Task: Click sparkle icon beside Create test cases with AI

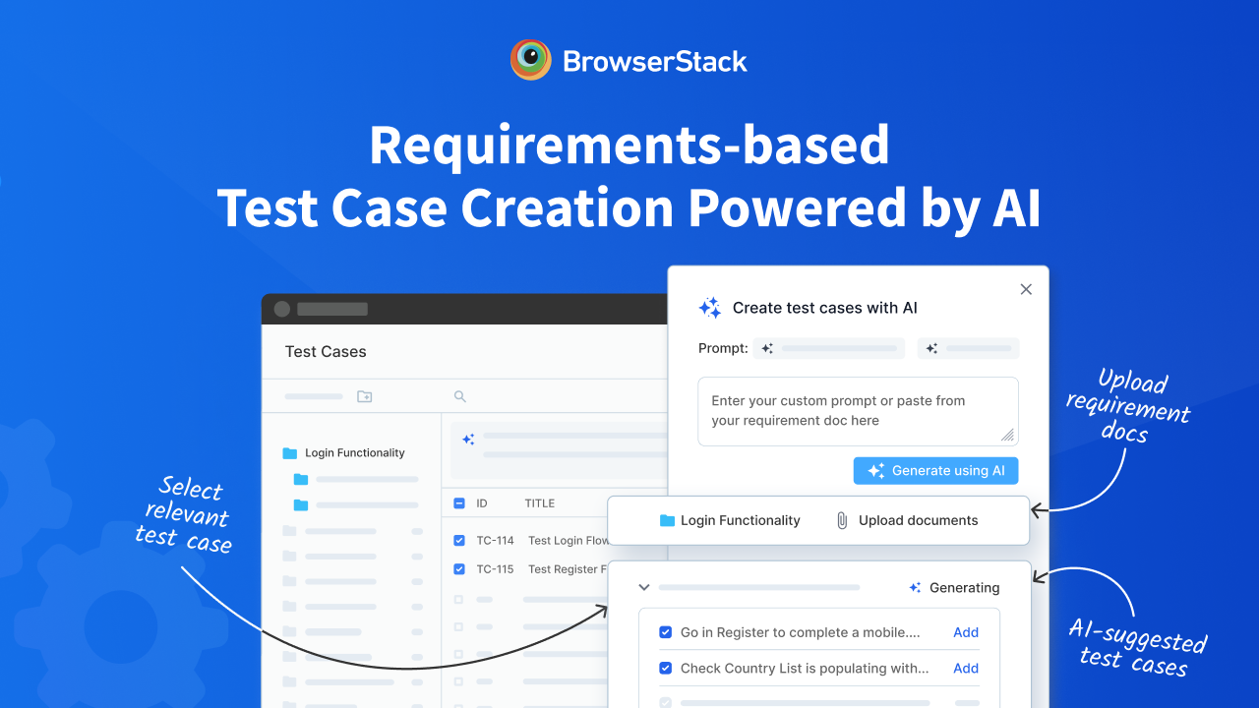Action: (x=710, y=308)
